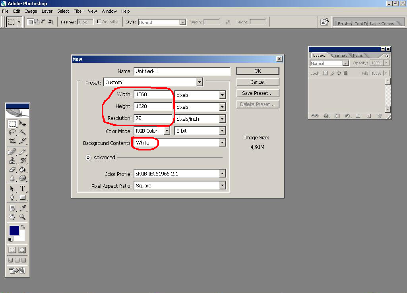Click Jump to ImageReady icon
The width and height of the screenshot is (407, 293).
[x=17, y=271]
